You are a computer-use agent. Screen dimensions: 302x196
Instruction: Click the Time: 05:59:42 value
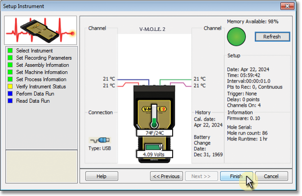pos(244,75)
